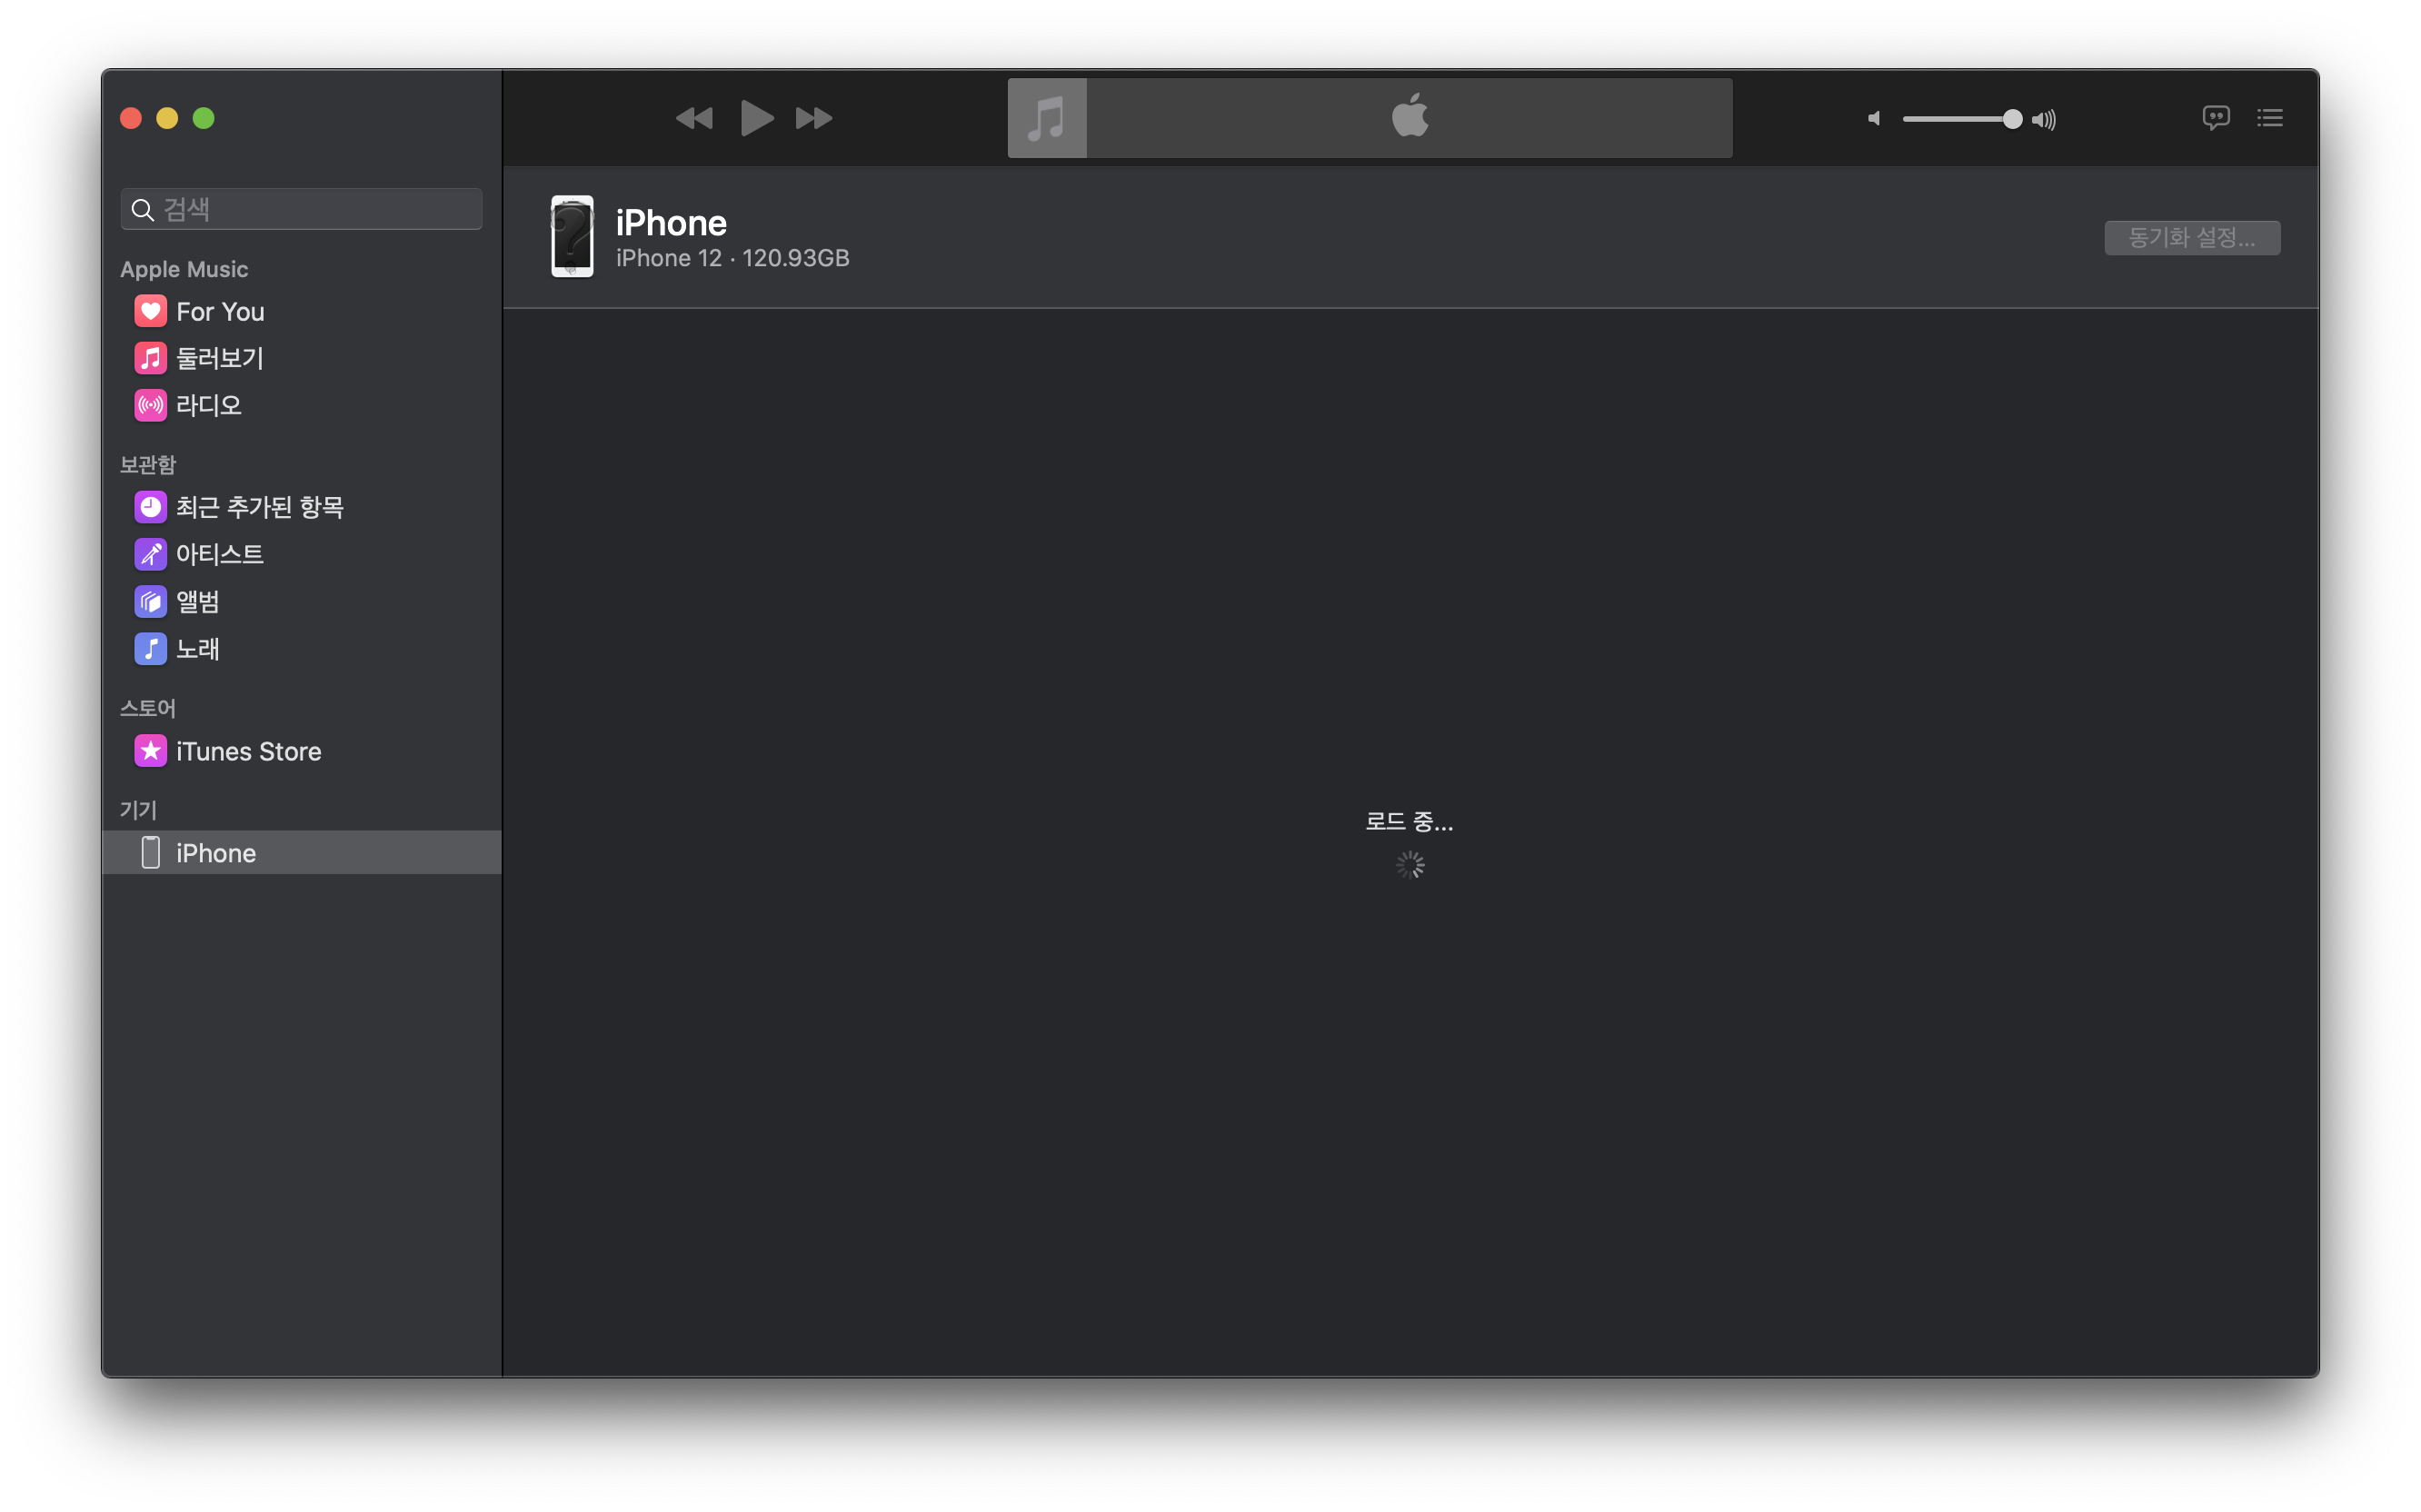Image resolution: width=2421 pixels, height=1512 pixels.
Task: Click the 검색 search field
Action: (310, 209)
